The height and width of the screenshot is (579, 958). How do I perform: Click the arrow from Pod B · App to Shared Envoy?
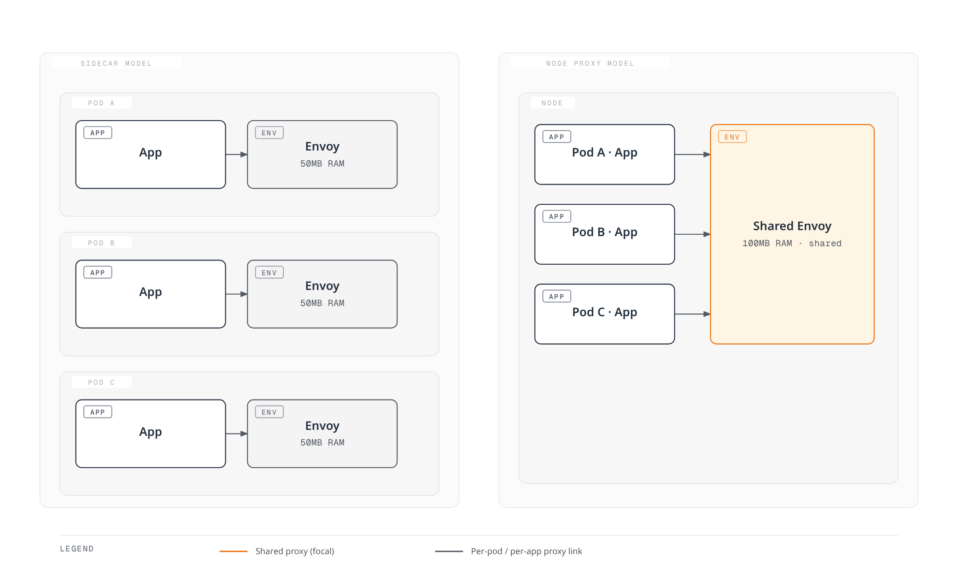[x=693, y=234]
